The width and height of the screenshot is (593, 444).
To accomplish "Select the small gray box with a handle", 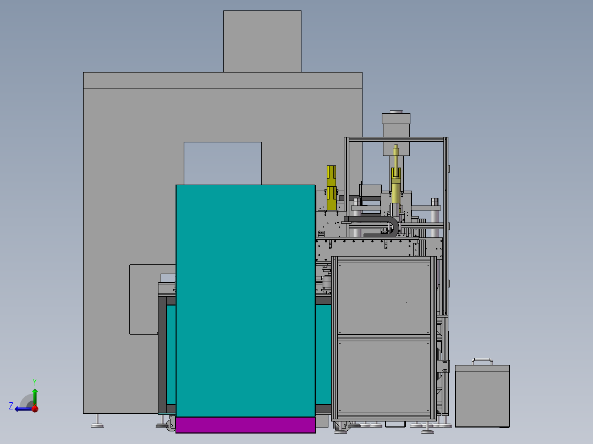I will [x=482, y=393].
